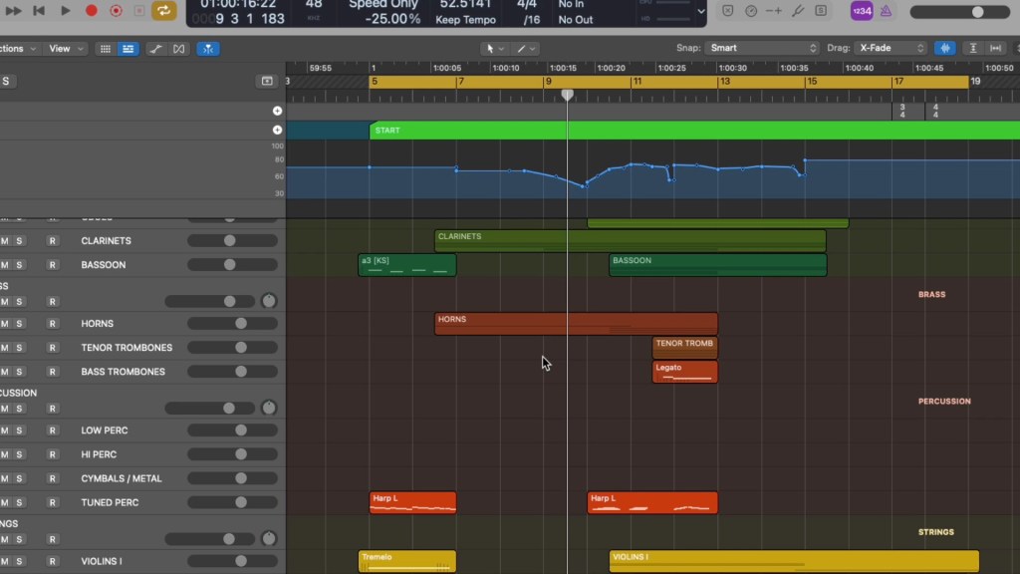
Task: Click the Play button
Action: [66, 11]
